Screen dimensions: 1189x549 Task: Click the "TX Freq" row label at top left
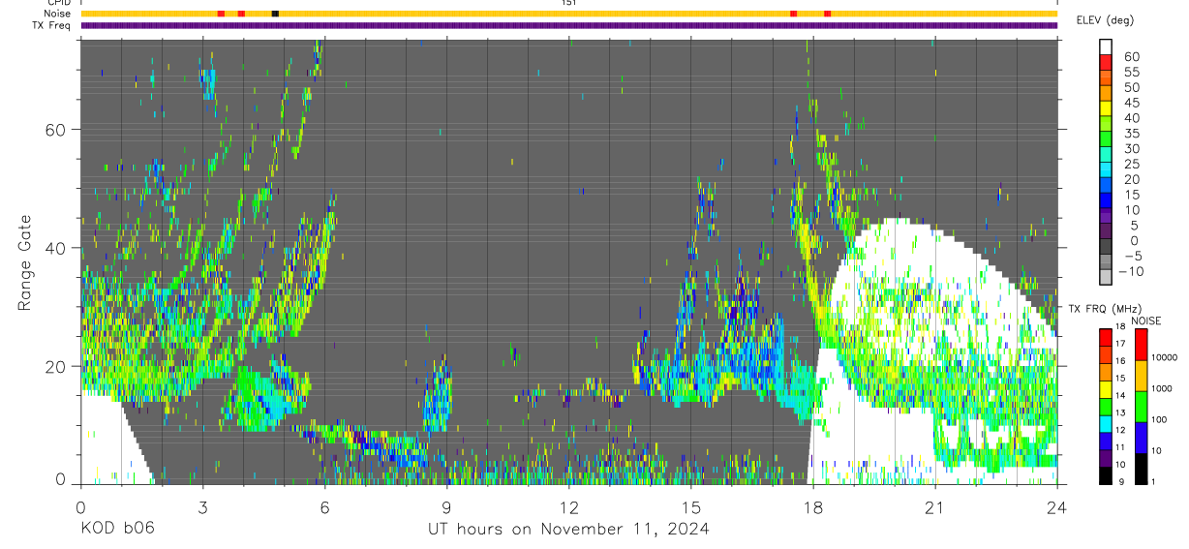click(x=51, y=25)
